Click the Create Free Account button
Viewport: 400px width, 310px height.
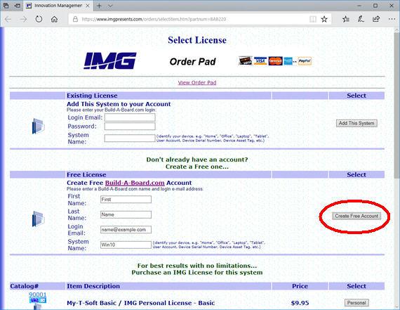pyautogui.click(x=356, y=216)
